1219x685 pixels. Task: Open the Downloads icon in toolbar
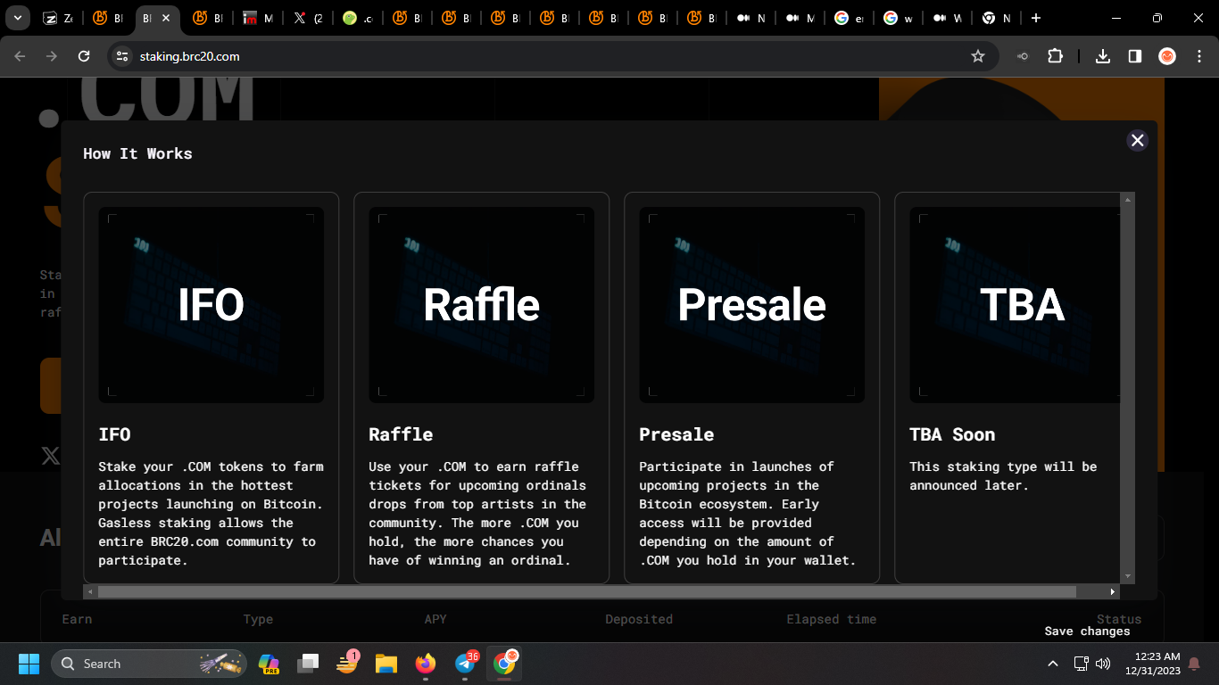[1103, 56]
